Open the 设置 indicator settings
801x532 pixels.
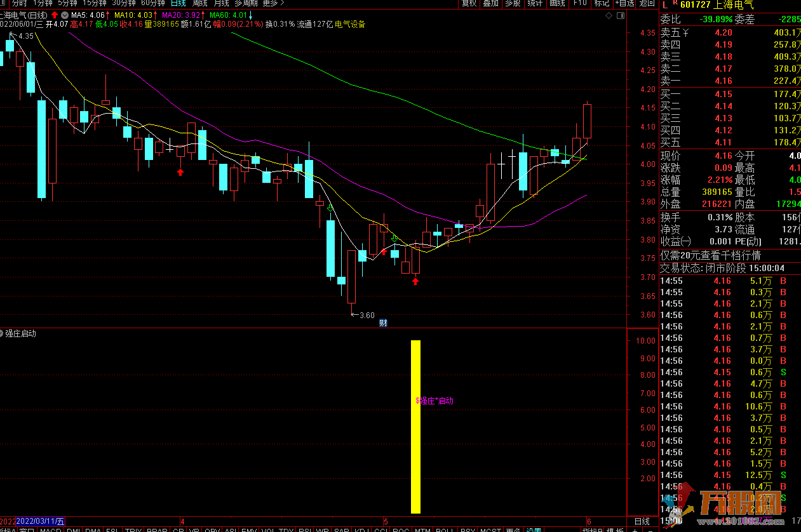click(534, 529)
